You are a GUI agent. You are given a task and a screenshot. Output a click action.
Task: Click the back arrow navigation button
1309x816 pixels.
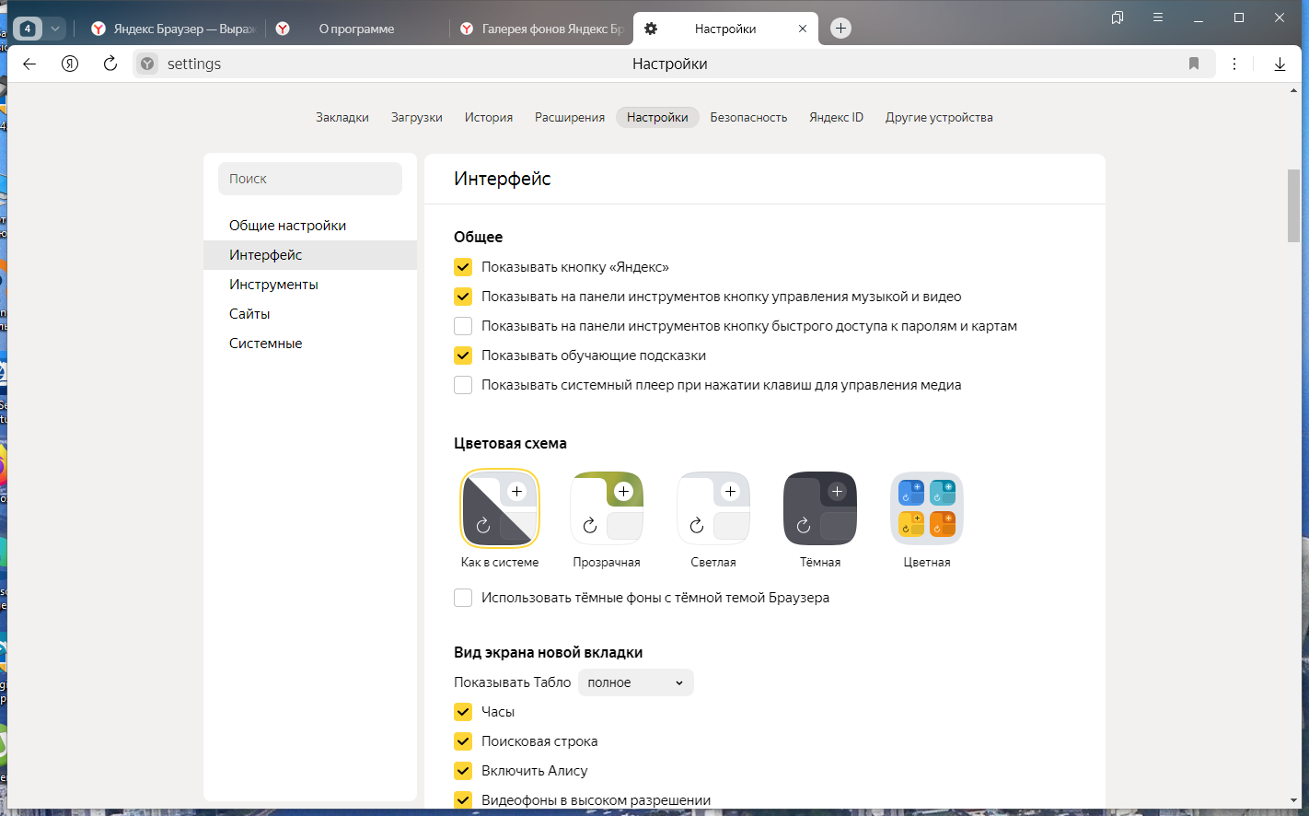29,64
